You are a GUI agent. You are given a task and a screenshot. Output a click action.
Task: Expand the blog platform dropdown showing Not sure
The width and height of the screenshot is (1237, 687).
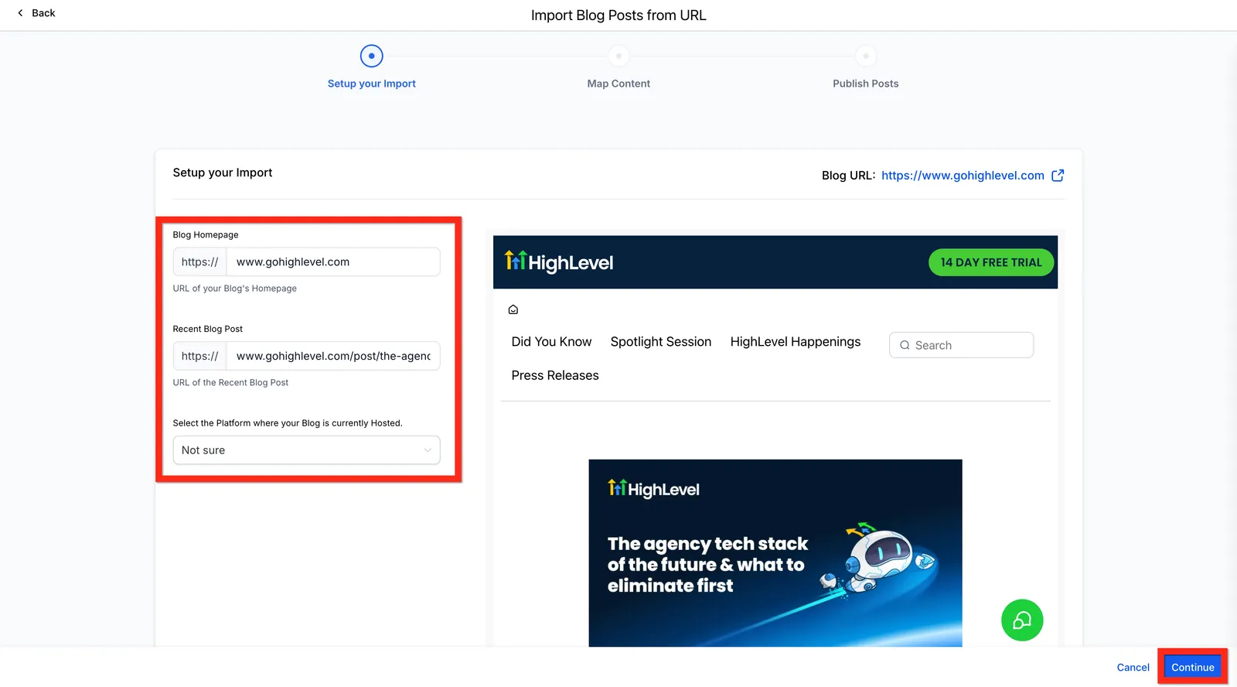tap(306, 450)
